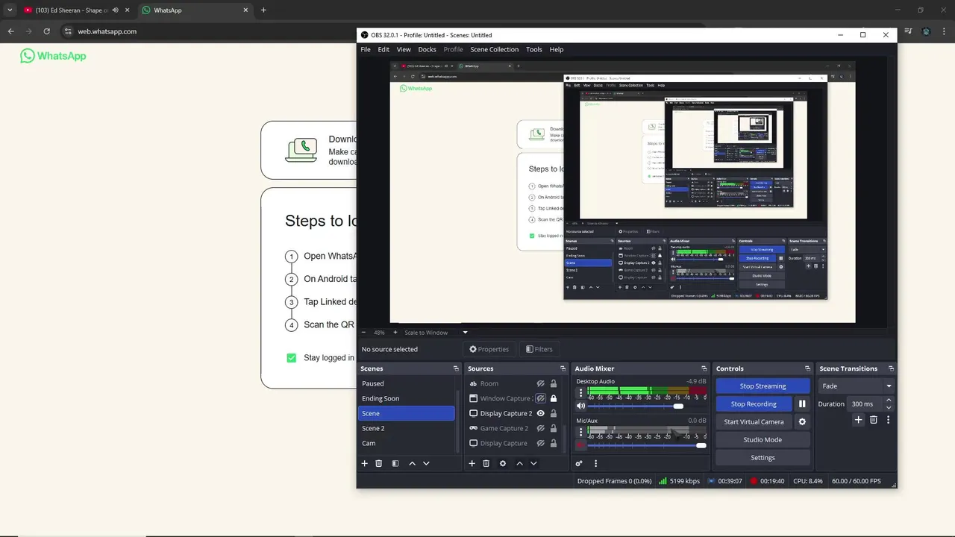Open the View menu in OBS

[x=404, y=49]
